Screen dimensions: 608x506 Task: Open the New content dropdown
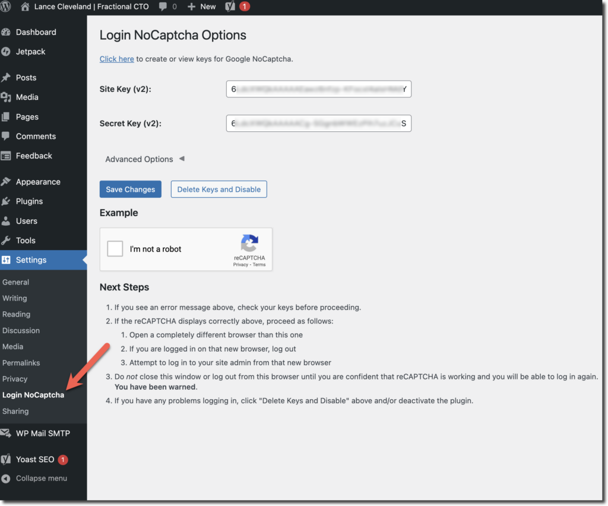click(x=202, y=7)
